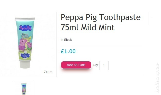Click the yellow duck on the tube

(30, 37)
